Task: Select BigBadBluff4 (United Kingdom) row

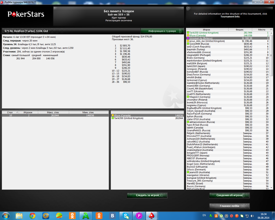Action: pyautogui.click(x=228, y=108)
